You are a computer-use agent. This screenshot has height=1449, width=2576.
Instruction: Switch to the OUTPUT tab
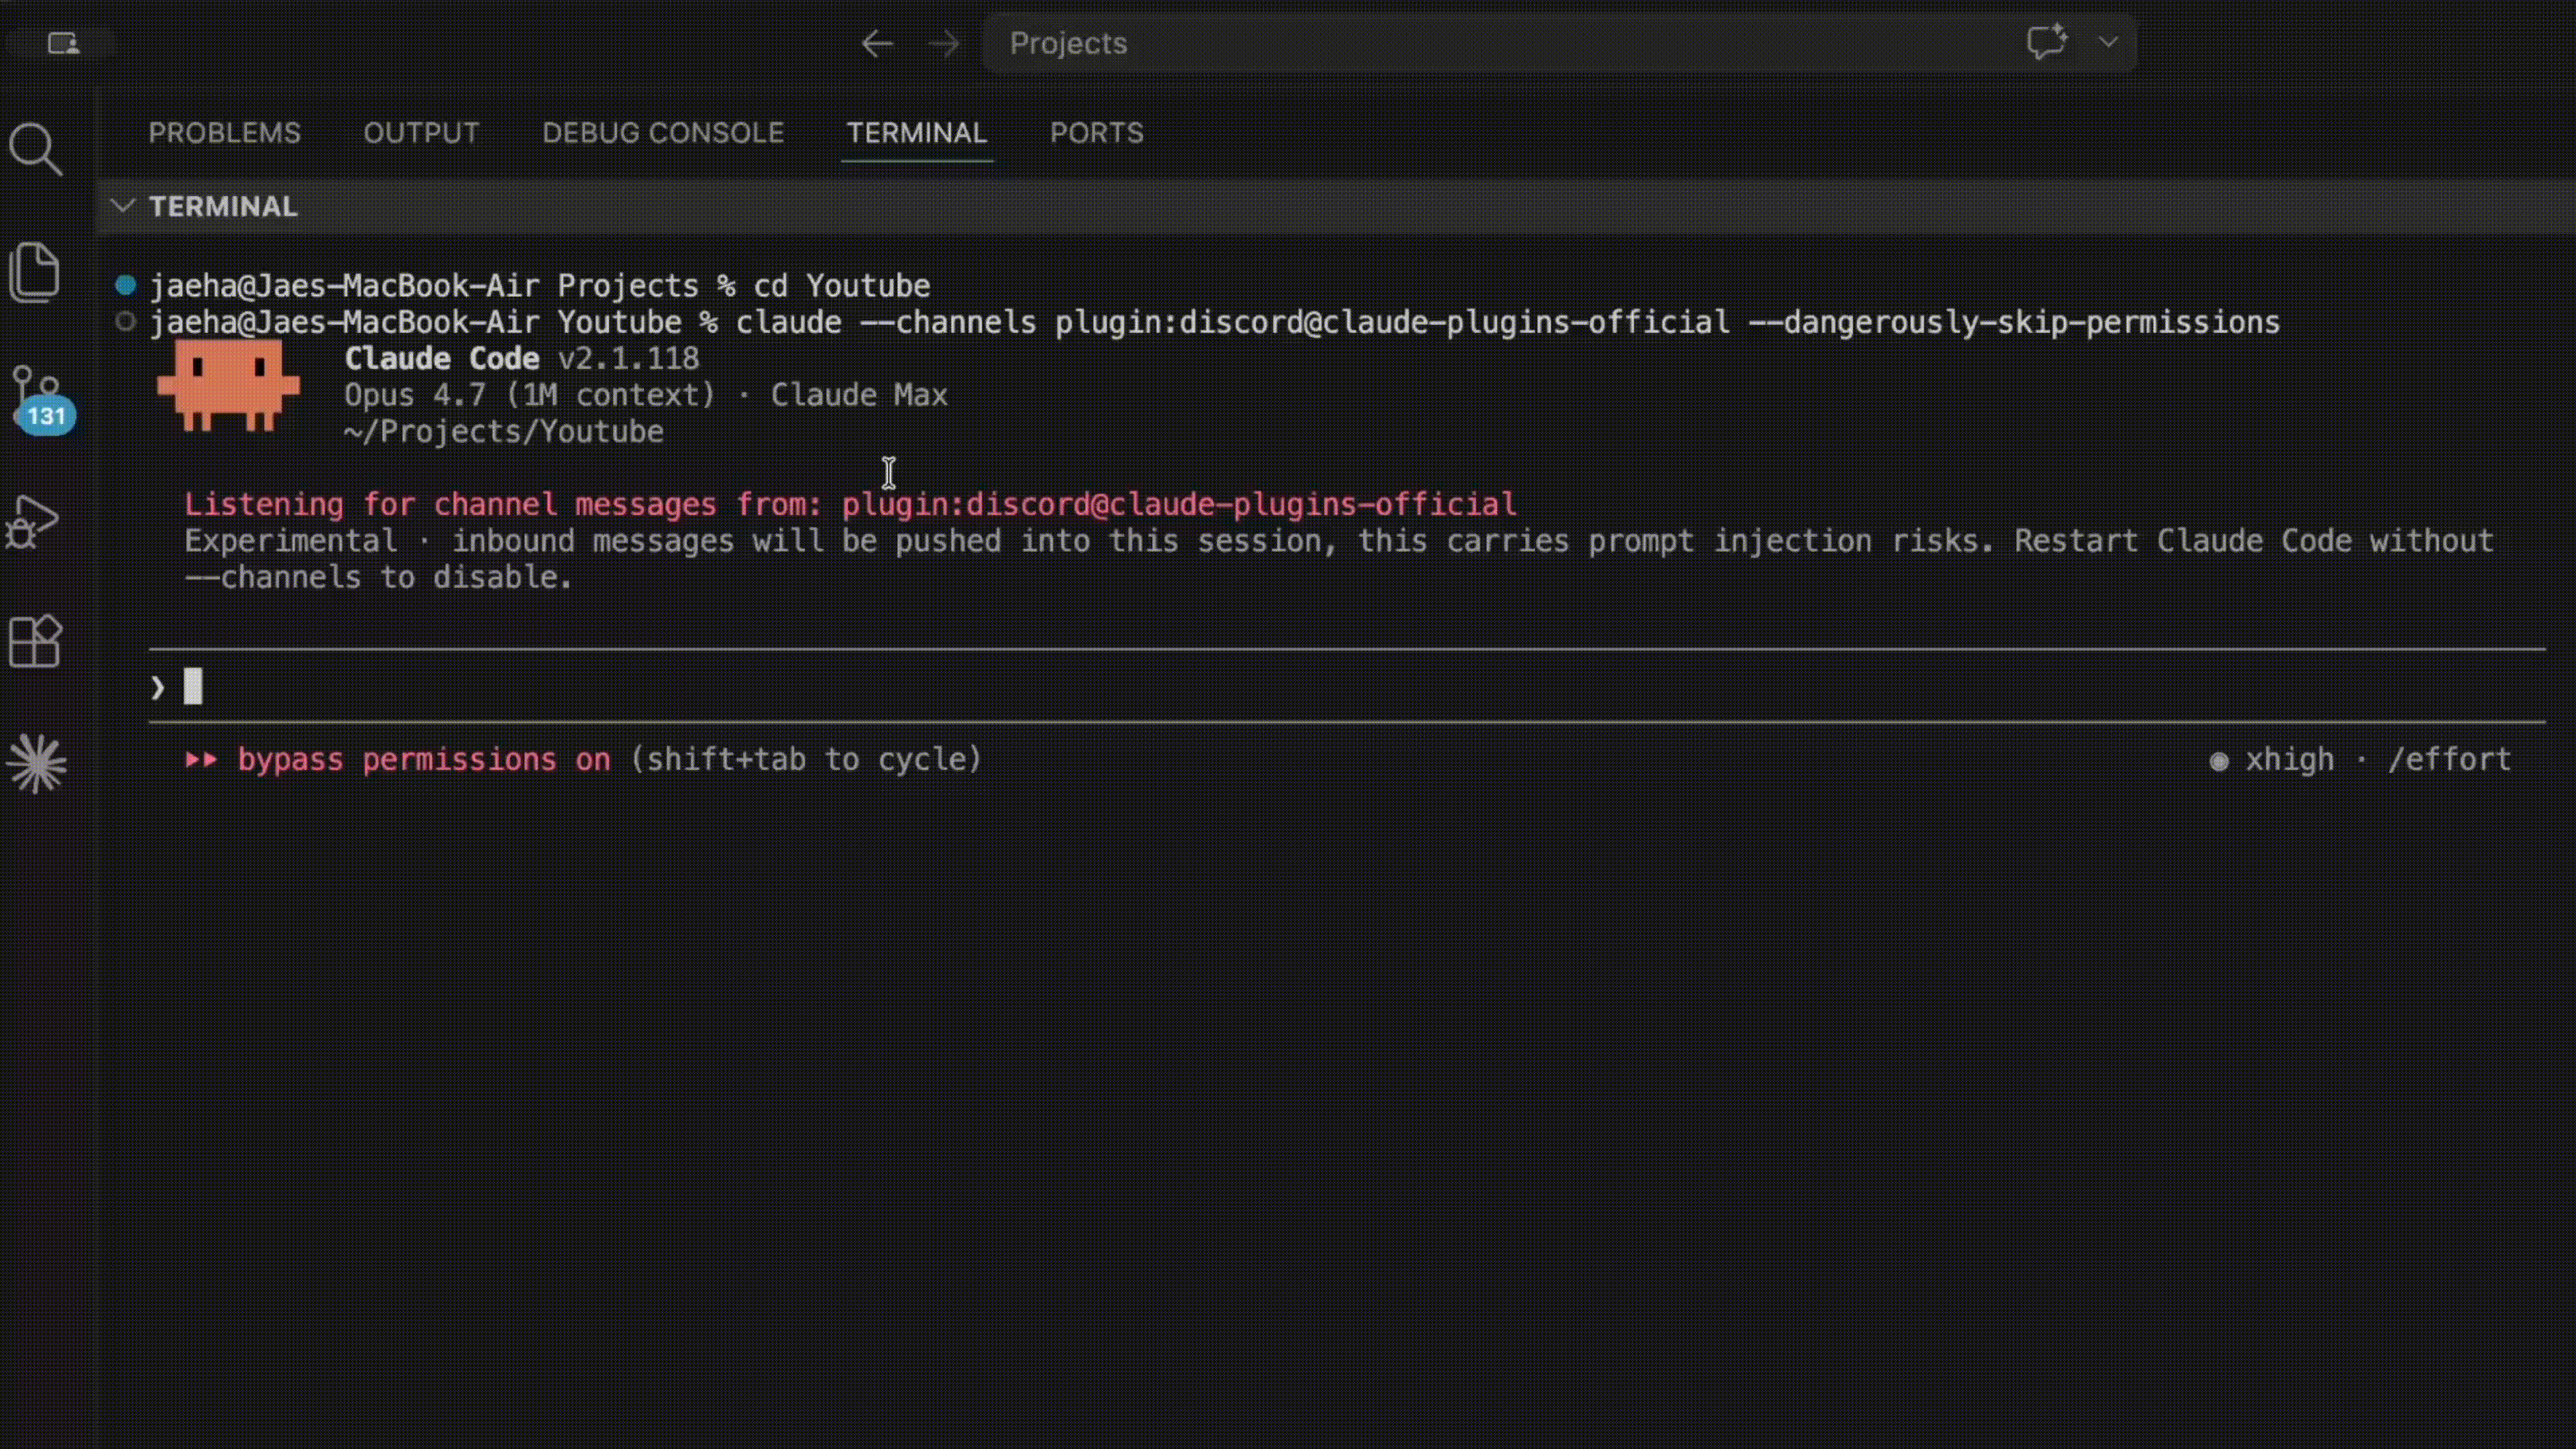(421, 133)
